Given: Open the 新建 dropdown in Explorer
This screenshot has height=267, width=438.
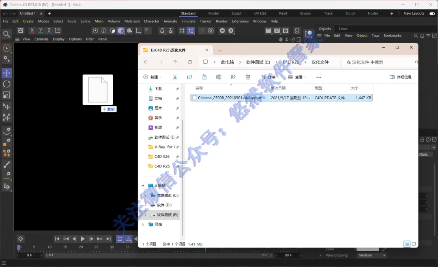Looking at the screenshot, I should coord(152,77).
